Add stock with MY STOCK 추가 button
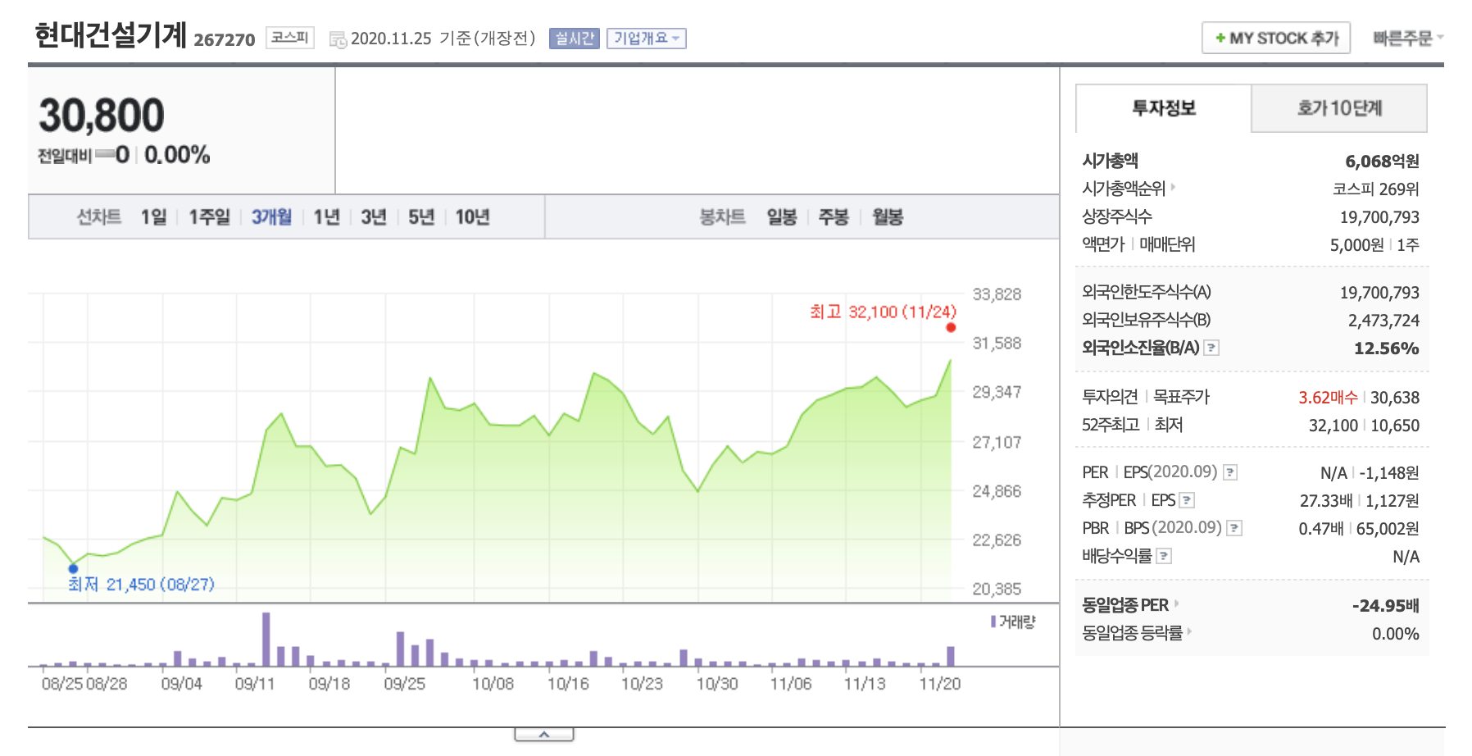 tap(1276, 39)
